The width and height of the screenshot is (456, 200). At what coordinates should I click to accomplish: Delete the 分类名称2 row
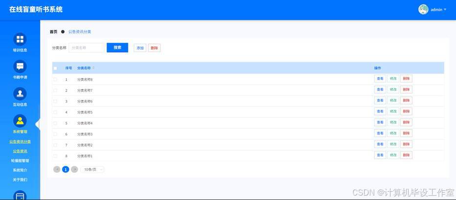[406, 144]
